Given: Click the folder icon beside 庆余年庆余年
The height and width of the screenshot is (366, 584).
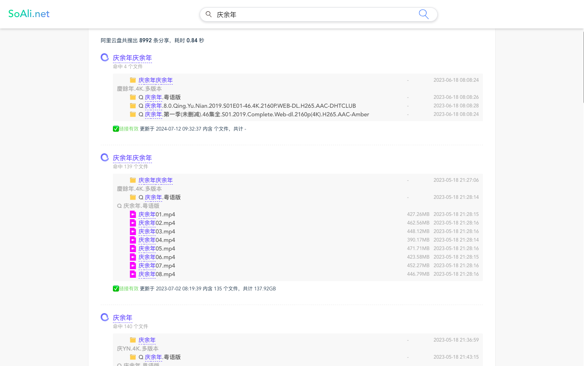Looking at the screenshot, I should pos(133,80).
